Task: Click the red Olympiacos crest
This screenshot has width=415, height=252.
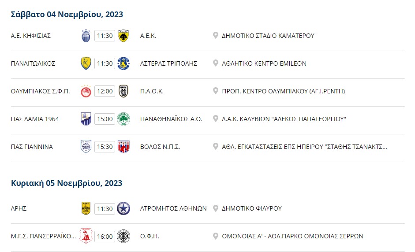Action: [86, 91]
